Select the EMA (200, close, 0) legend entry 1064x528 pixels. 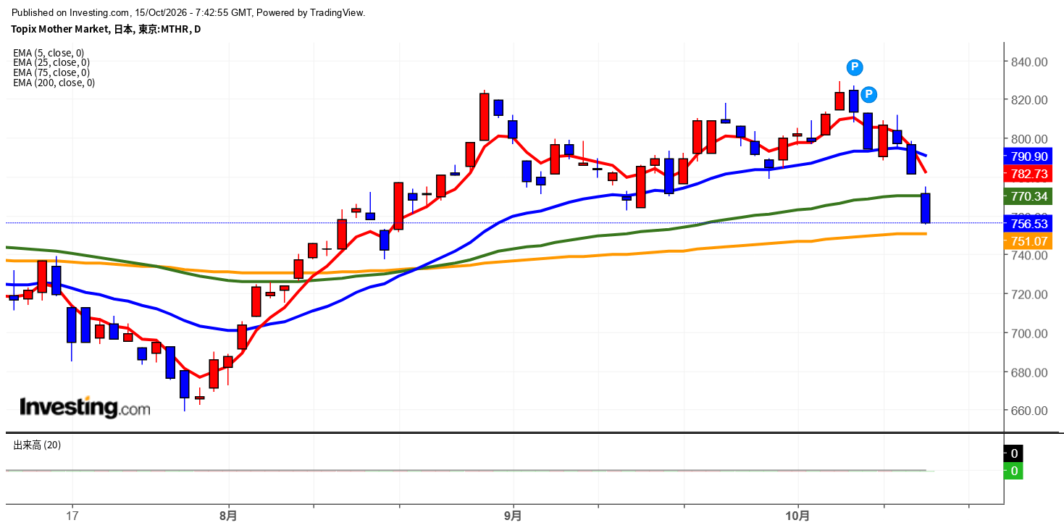pyautogui.click(x=54, y=83)
